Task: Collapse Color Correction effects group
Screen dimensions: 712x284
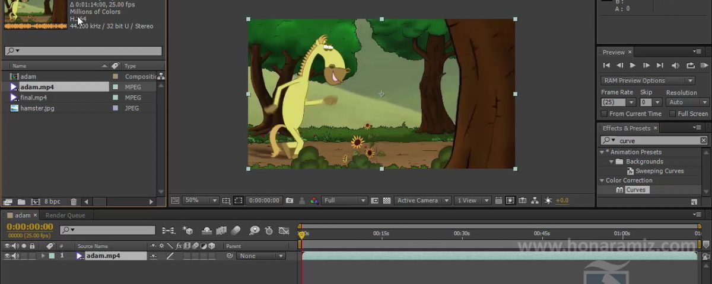Action: pyautogui.click(x=602, y=180)
